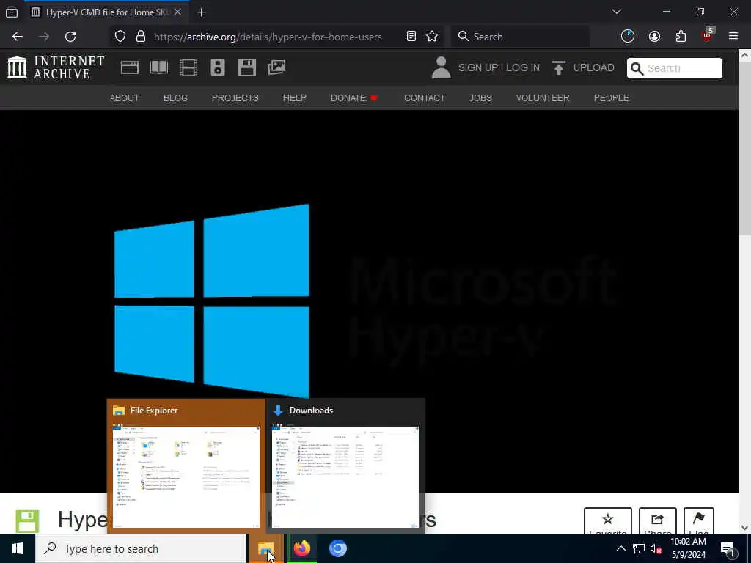The image size is (751, 563).
Task: Open the Wayback Machine web icon
Action: click(130, 67)
